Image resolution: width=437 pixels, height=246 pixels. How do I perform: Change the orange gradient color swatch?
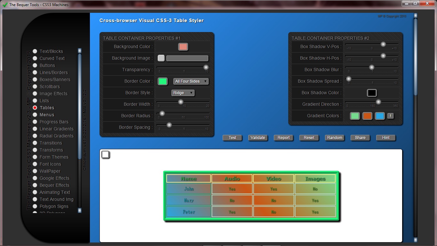[x=367, y=116]
